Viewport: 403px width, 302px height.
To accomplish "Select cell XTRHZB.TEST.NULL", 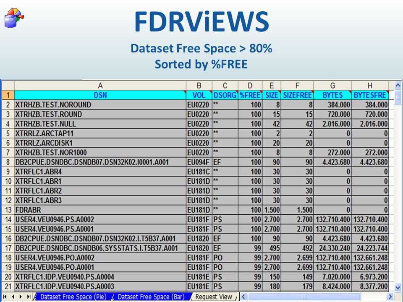I will coord(100,124).
